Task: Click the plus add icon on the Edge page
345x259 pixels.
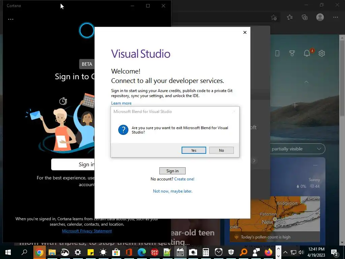Action: point(294,105)
